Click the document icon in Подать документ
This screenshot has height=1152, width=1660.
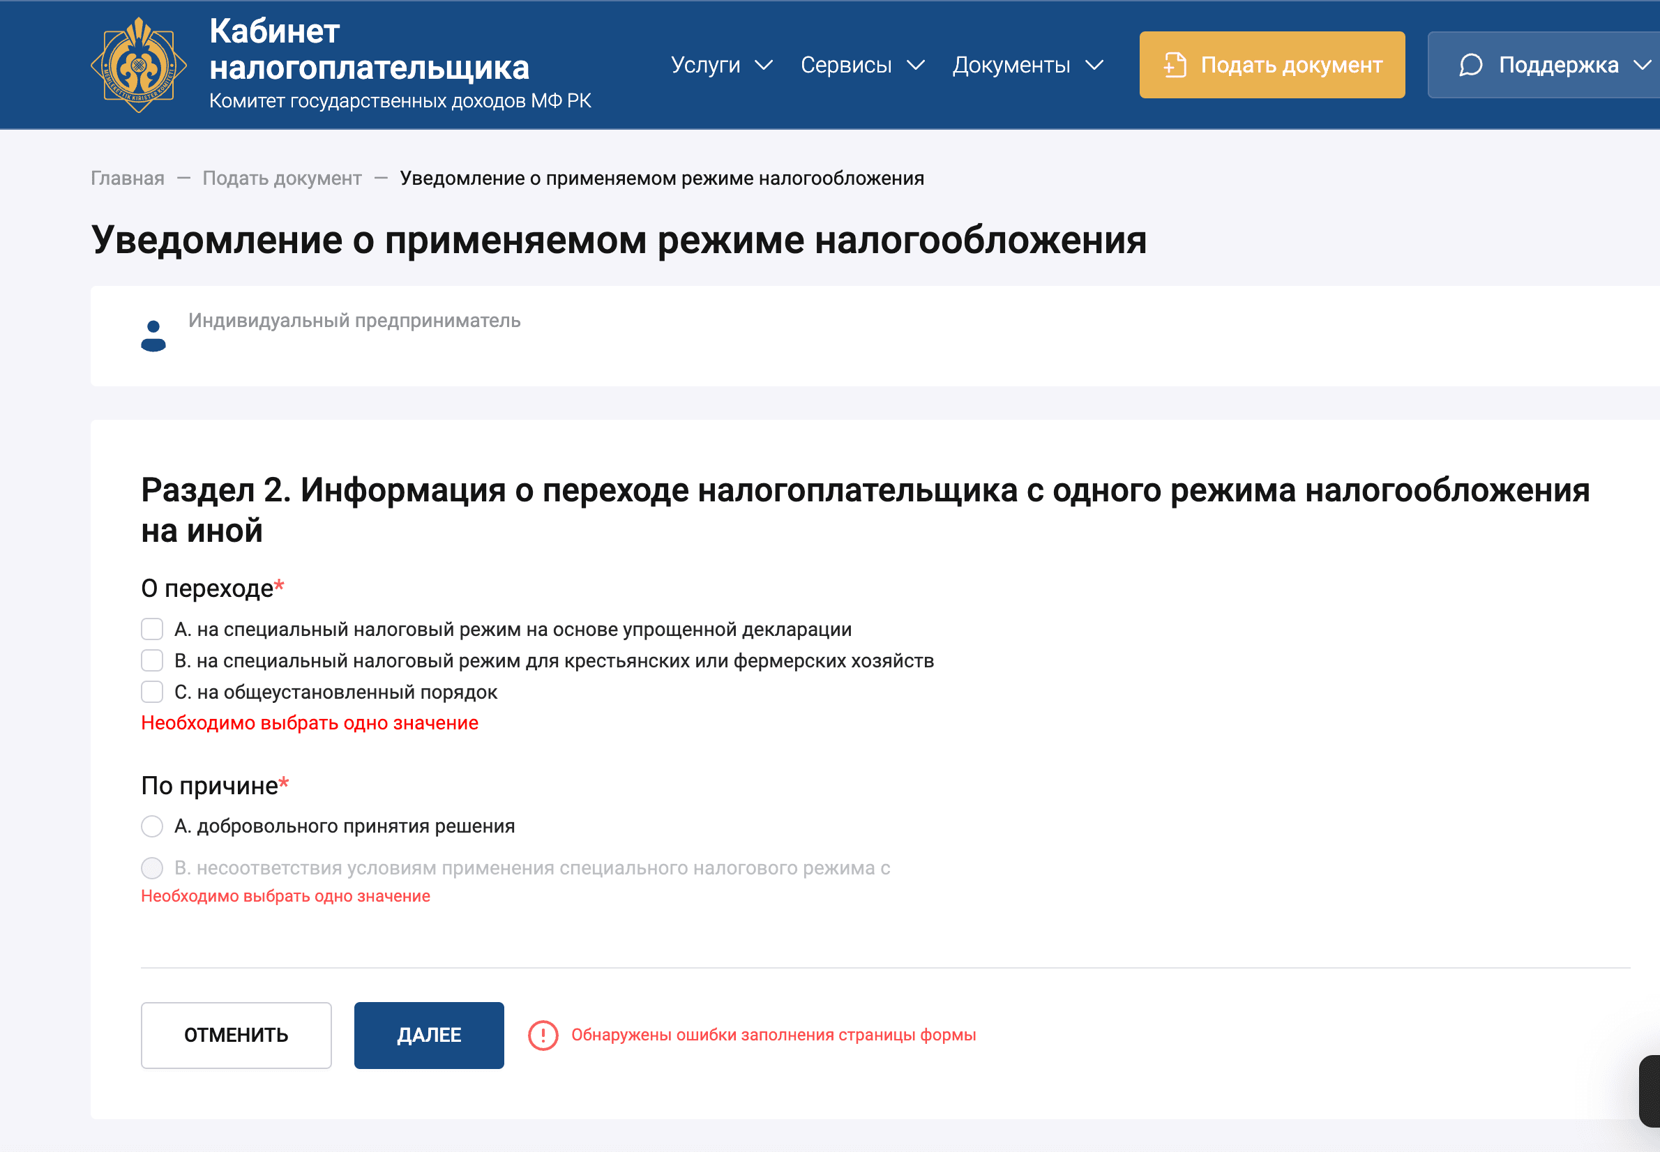click(x=1175, y=65)
